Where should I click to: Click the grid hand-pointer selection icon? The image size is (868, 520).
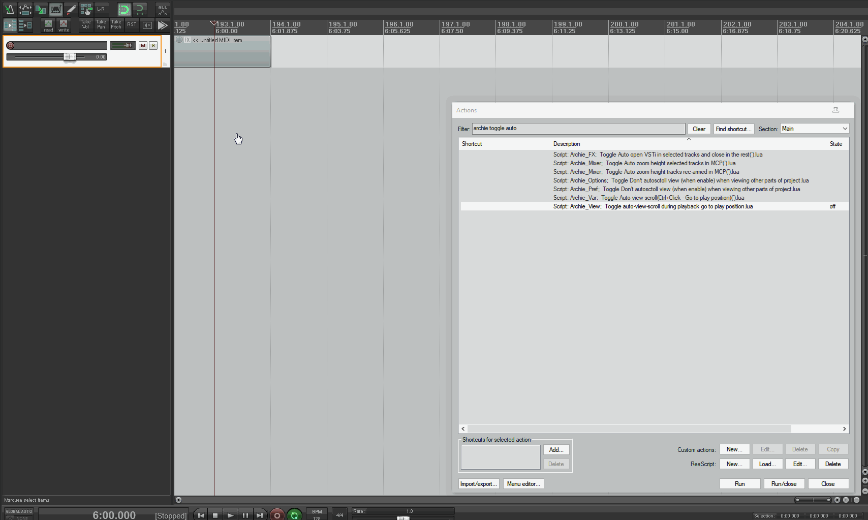86,9
